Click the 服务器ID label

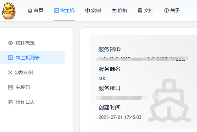pos(109,49)
